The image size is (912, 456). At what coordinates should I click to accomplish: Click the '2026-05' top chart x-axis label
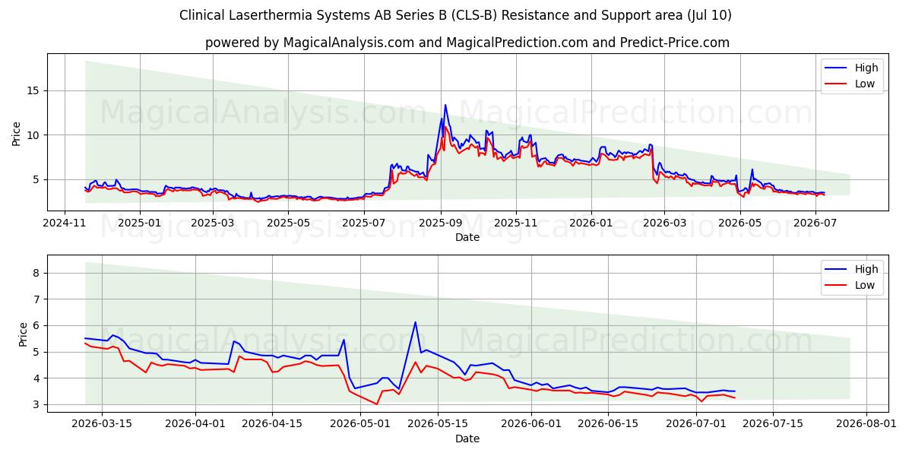pyautogui.click(x=739, y=223)
